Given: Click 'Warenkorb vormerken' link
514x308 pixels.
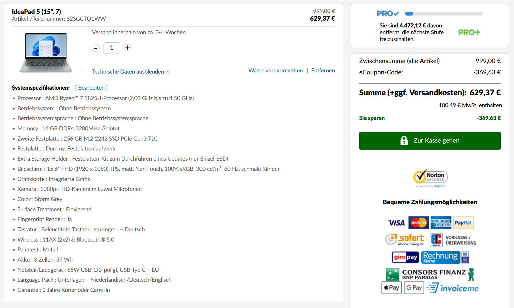Looking at the screenshot, I should click(276, 70).
